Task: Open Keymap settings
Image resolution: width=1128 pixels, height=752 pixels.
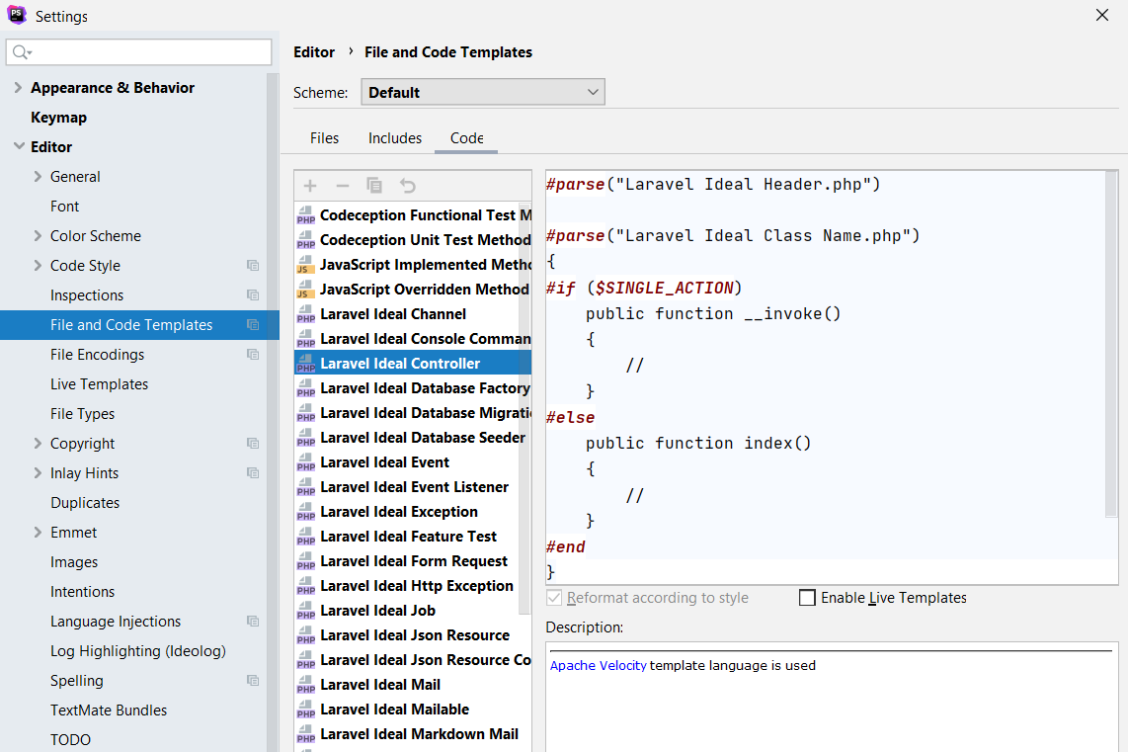Action: tap(59, 118)
